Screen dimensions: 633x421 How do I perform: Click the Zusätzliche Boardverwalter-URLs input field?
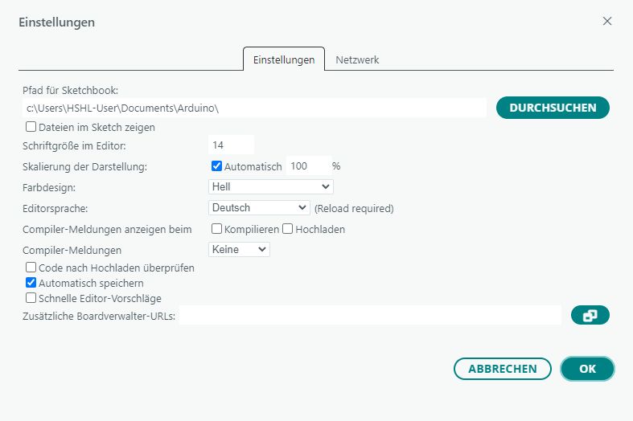(370, 315)
